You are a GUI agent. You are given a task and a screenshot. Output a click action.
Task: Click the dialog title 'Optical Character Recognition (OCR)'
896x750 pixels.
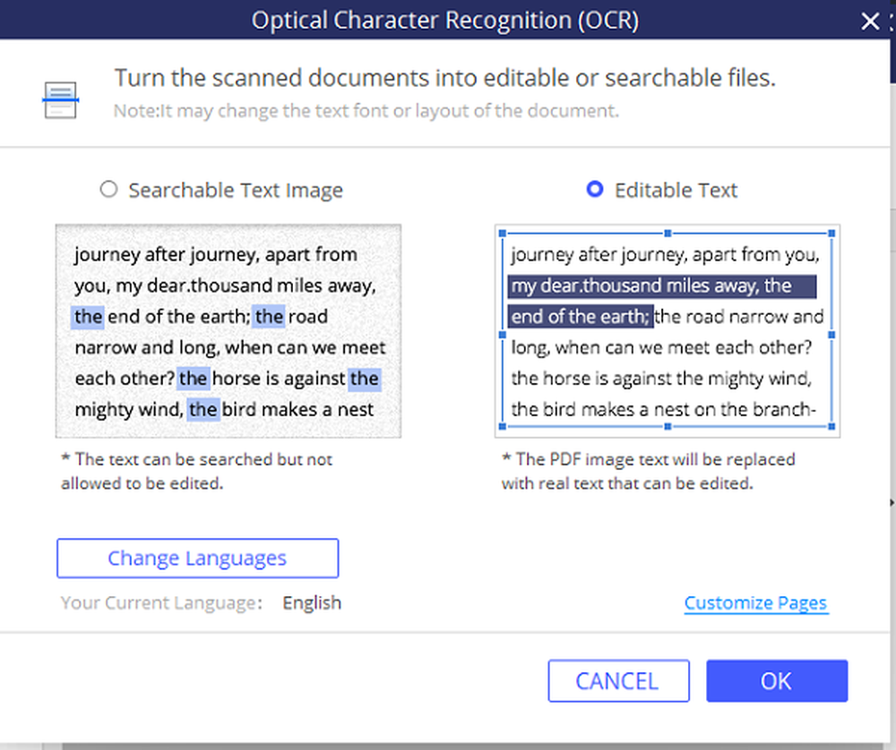445,21
